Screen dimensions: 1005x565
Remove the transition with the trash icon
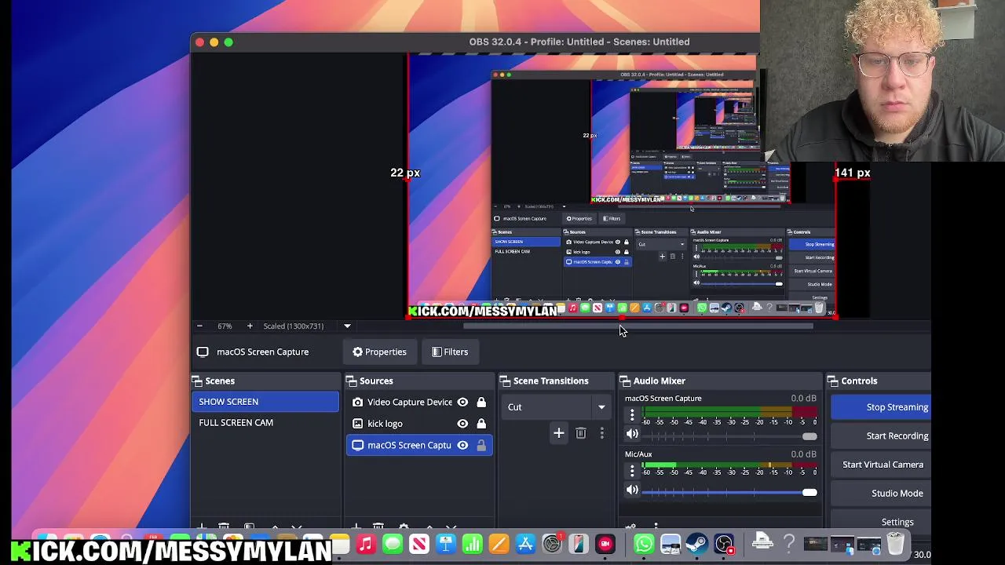[581, 433]
